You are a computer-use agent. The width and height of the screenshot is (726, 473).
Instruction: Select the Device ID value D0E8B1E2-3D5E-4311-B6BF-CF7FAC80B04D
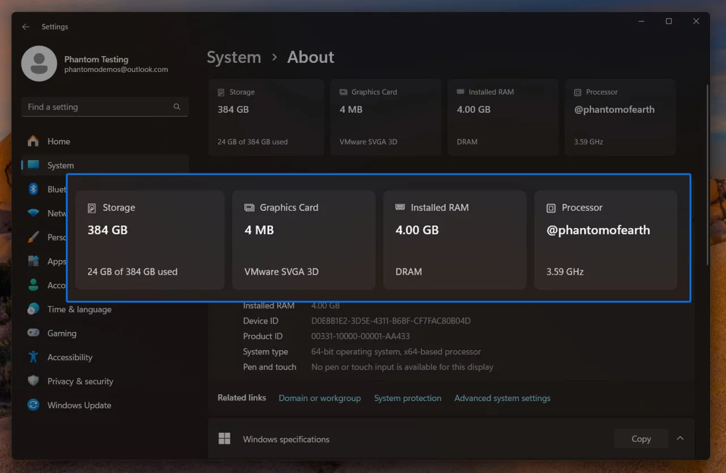pos(391,321)
